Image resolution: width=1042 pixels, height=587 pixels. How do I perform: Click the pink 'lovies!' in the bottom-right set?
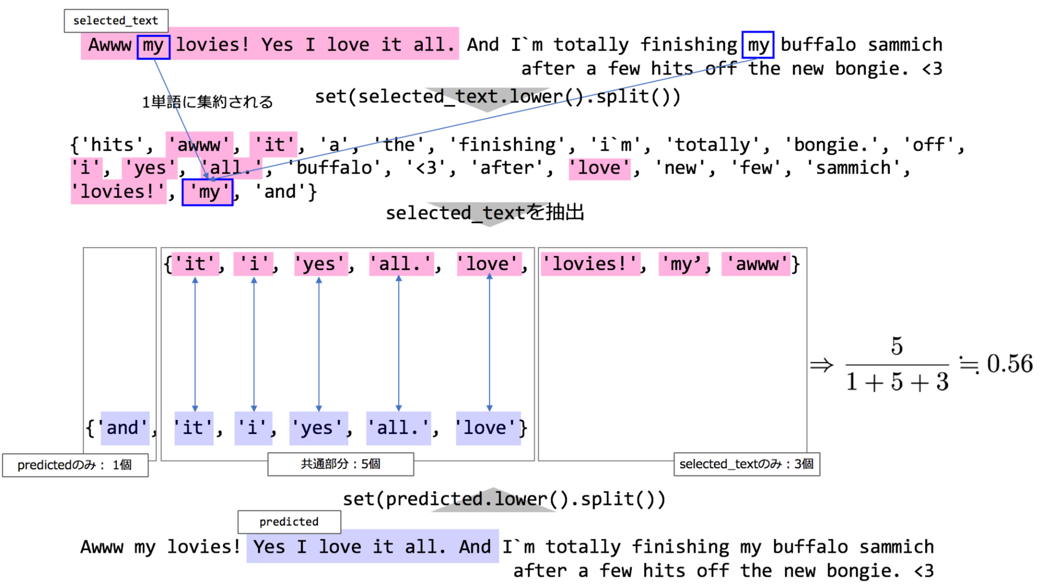(x=590, y=264)
